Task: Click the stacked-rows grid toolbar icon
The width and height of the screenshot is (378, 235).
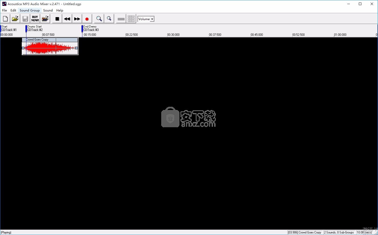Action: tap(131, 19)
